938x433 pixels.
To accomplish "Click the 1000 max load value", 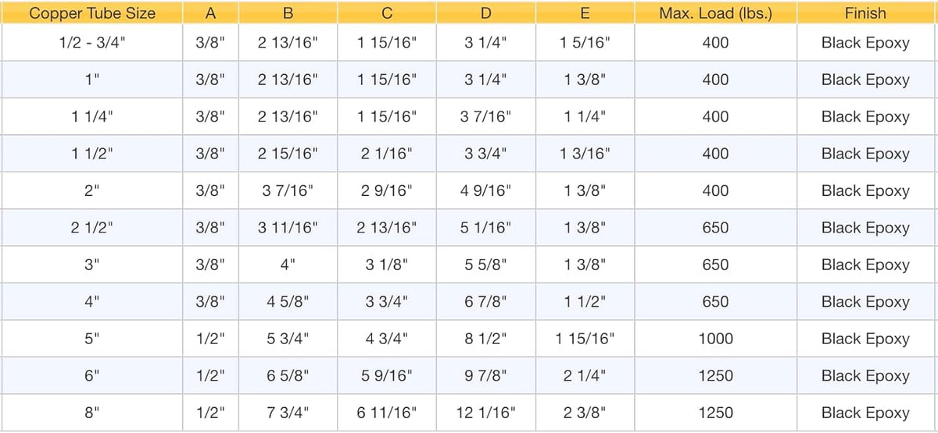I will tap(715, 339).
